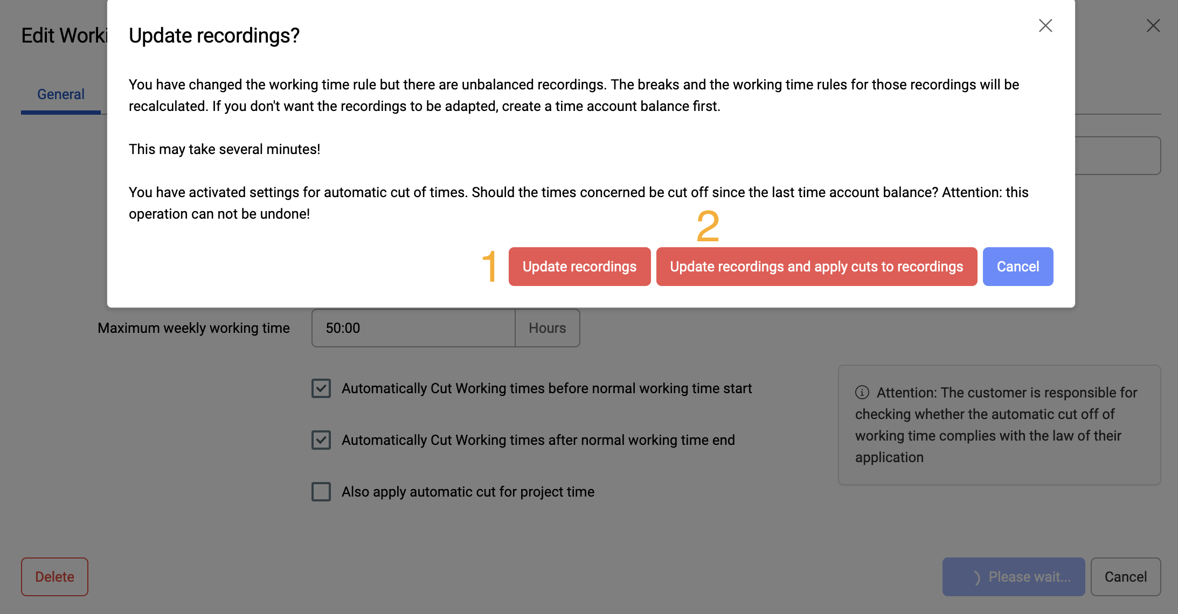This screenshot has height=614, width=1178.
Task: Click the info icon in the Attention notice
Action: (862, 392)
